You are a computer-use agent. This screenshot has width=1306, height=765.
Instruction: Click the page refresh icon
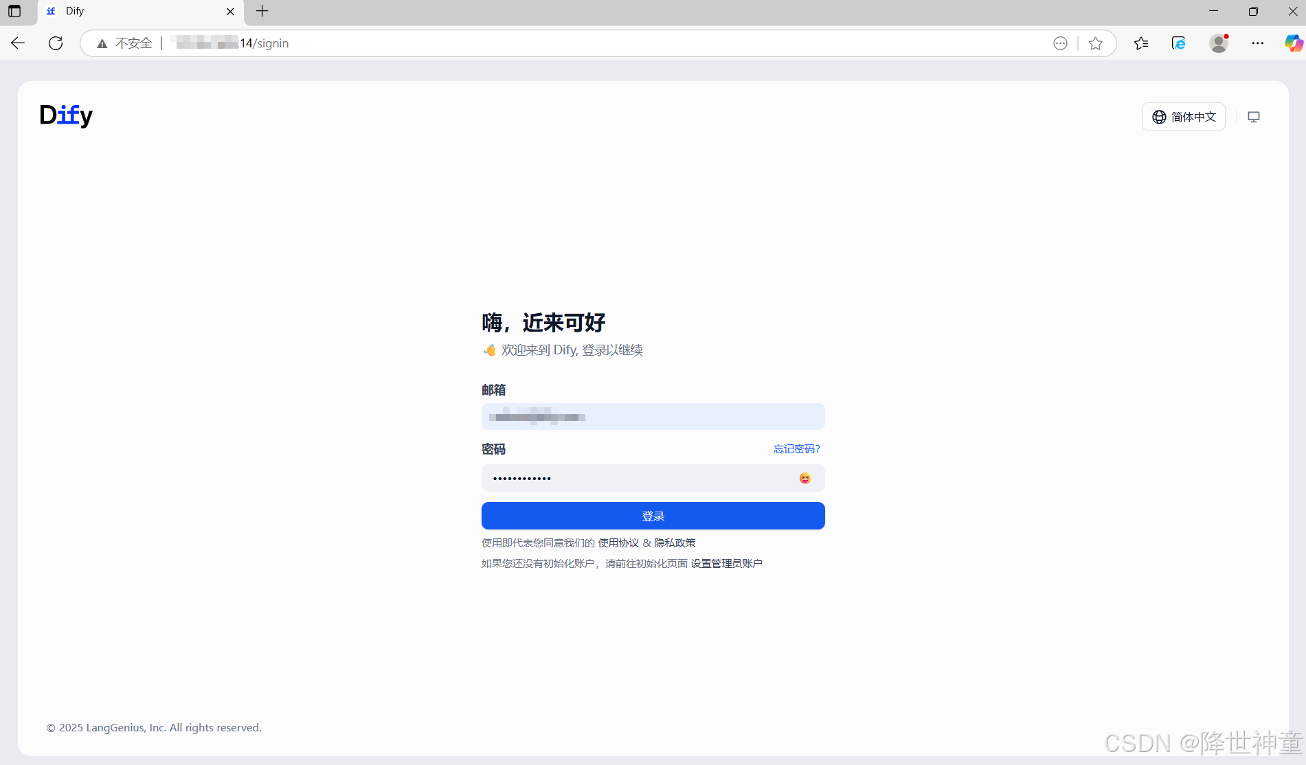(56, 43)
